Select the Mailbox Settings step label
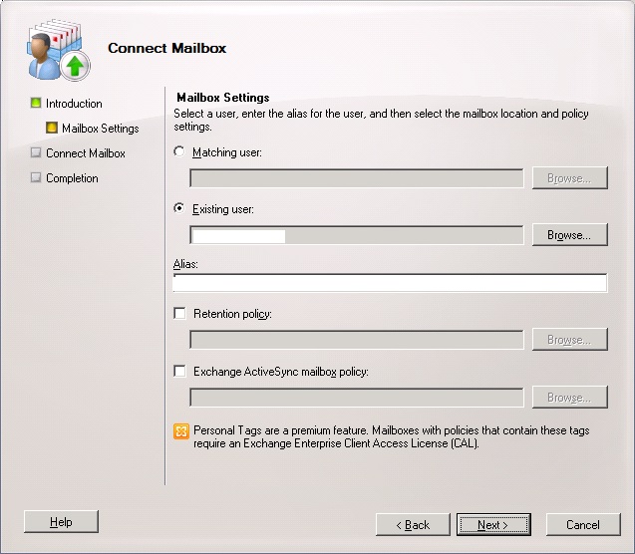 point(101,129)
